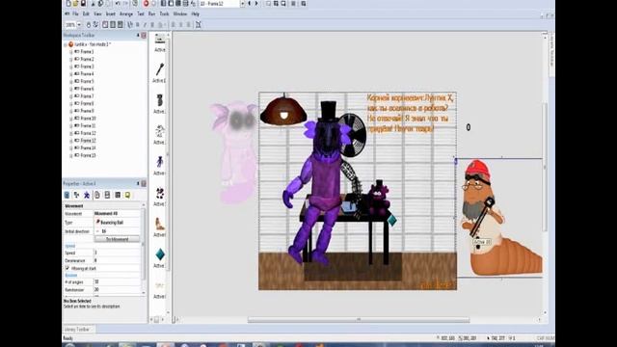The height and width of the screenshot is (347, 617).
Task: Open the Event List Editor icon
Action: [x=186, y=4]
